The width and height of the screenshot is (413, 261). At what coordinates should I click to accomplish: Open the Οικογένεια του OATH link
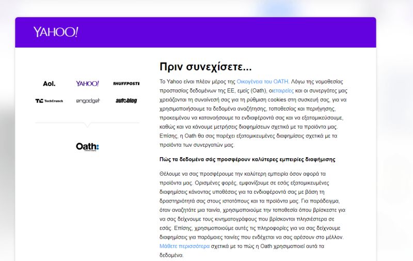[263, 82]
